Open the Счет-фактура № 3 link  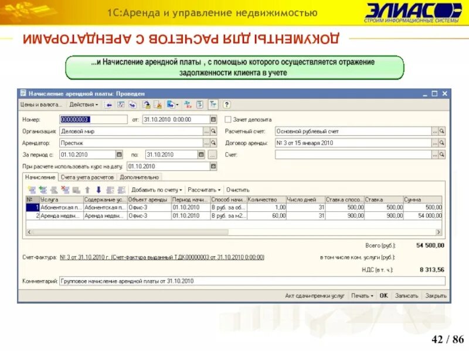[x=162, y=257]
